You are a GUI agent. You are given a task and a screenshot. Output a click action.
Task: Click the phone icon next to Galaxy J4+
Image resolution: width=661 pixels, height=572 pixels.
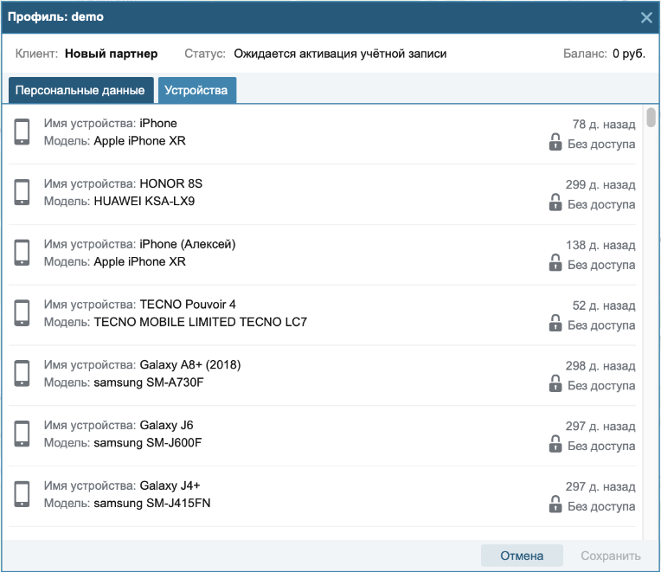coord(22,494)
